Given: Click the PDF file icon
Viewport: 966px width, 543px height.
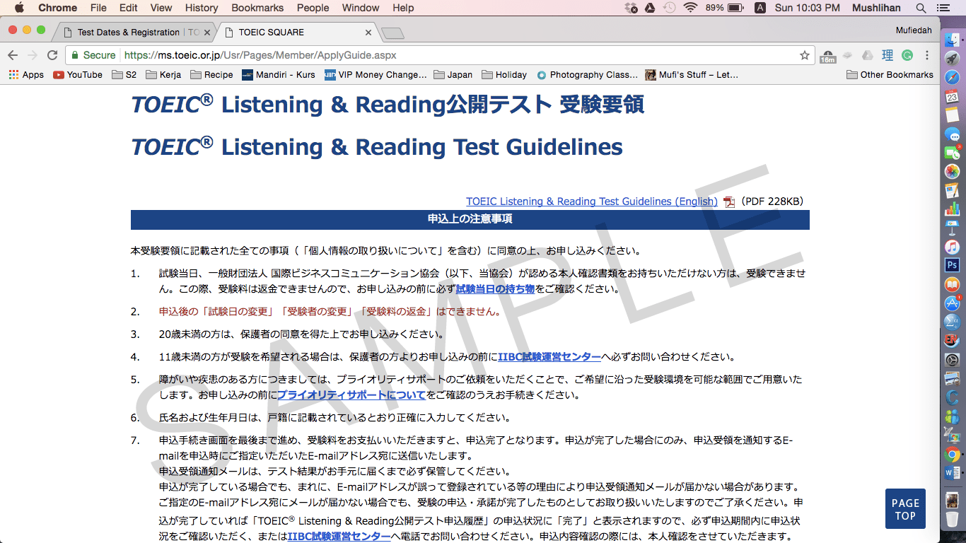Looking at the screenshot, I should [728, 202].
